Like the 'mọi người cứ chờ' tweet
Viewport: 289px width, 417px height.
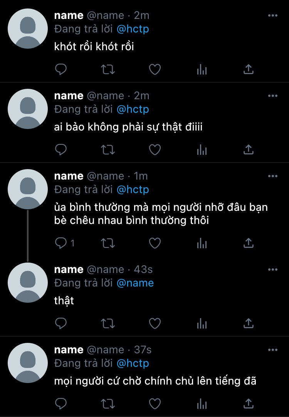(x=155, y=404)
